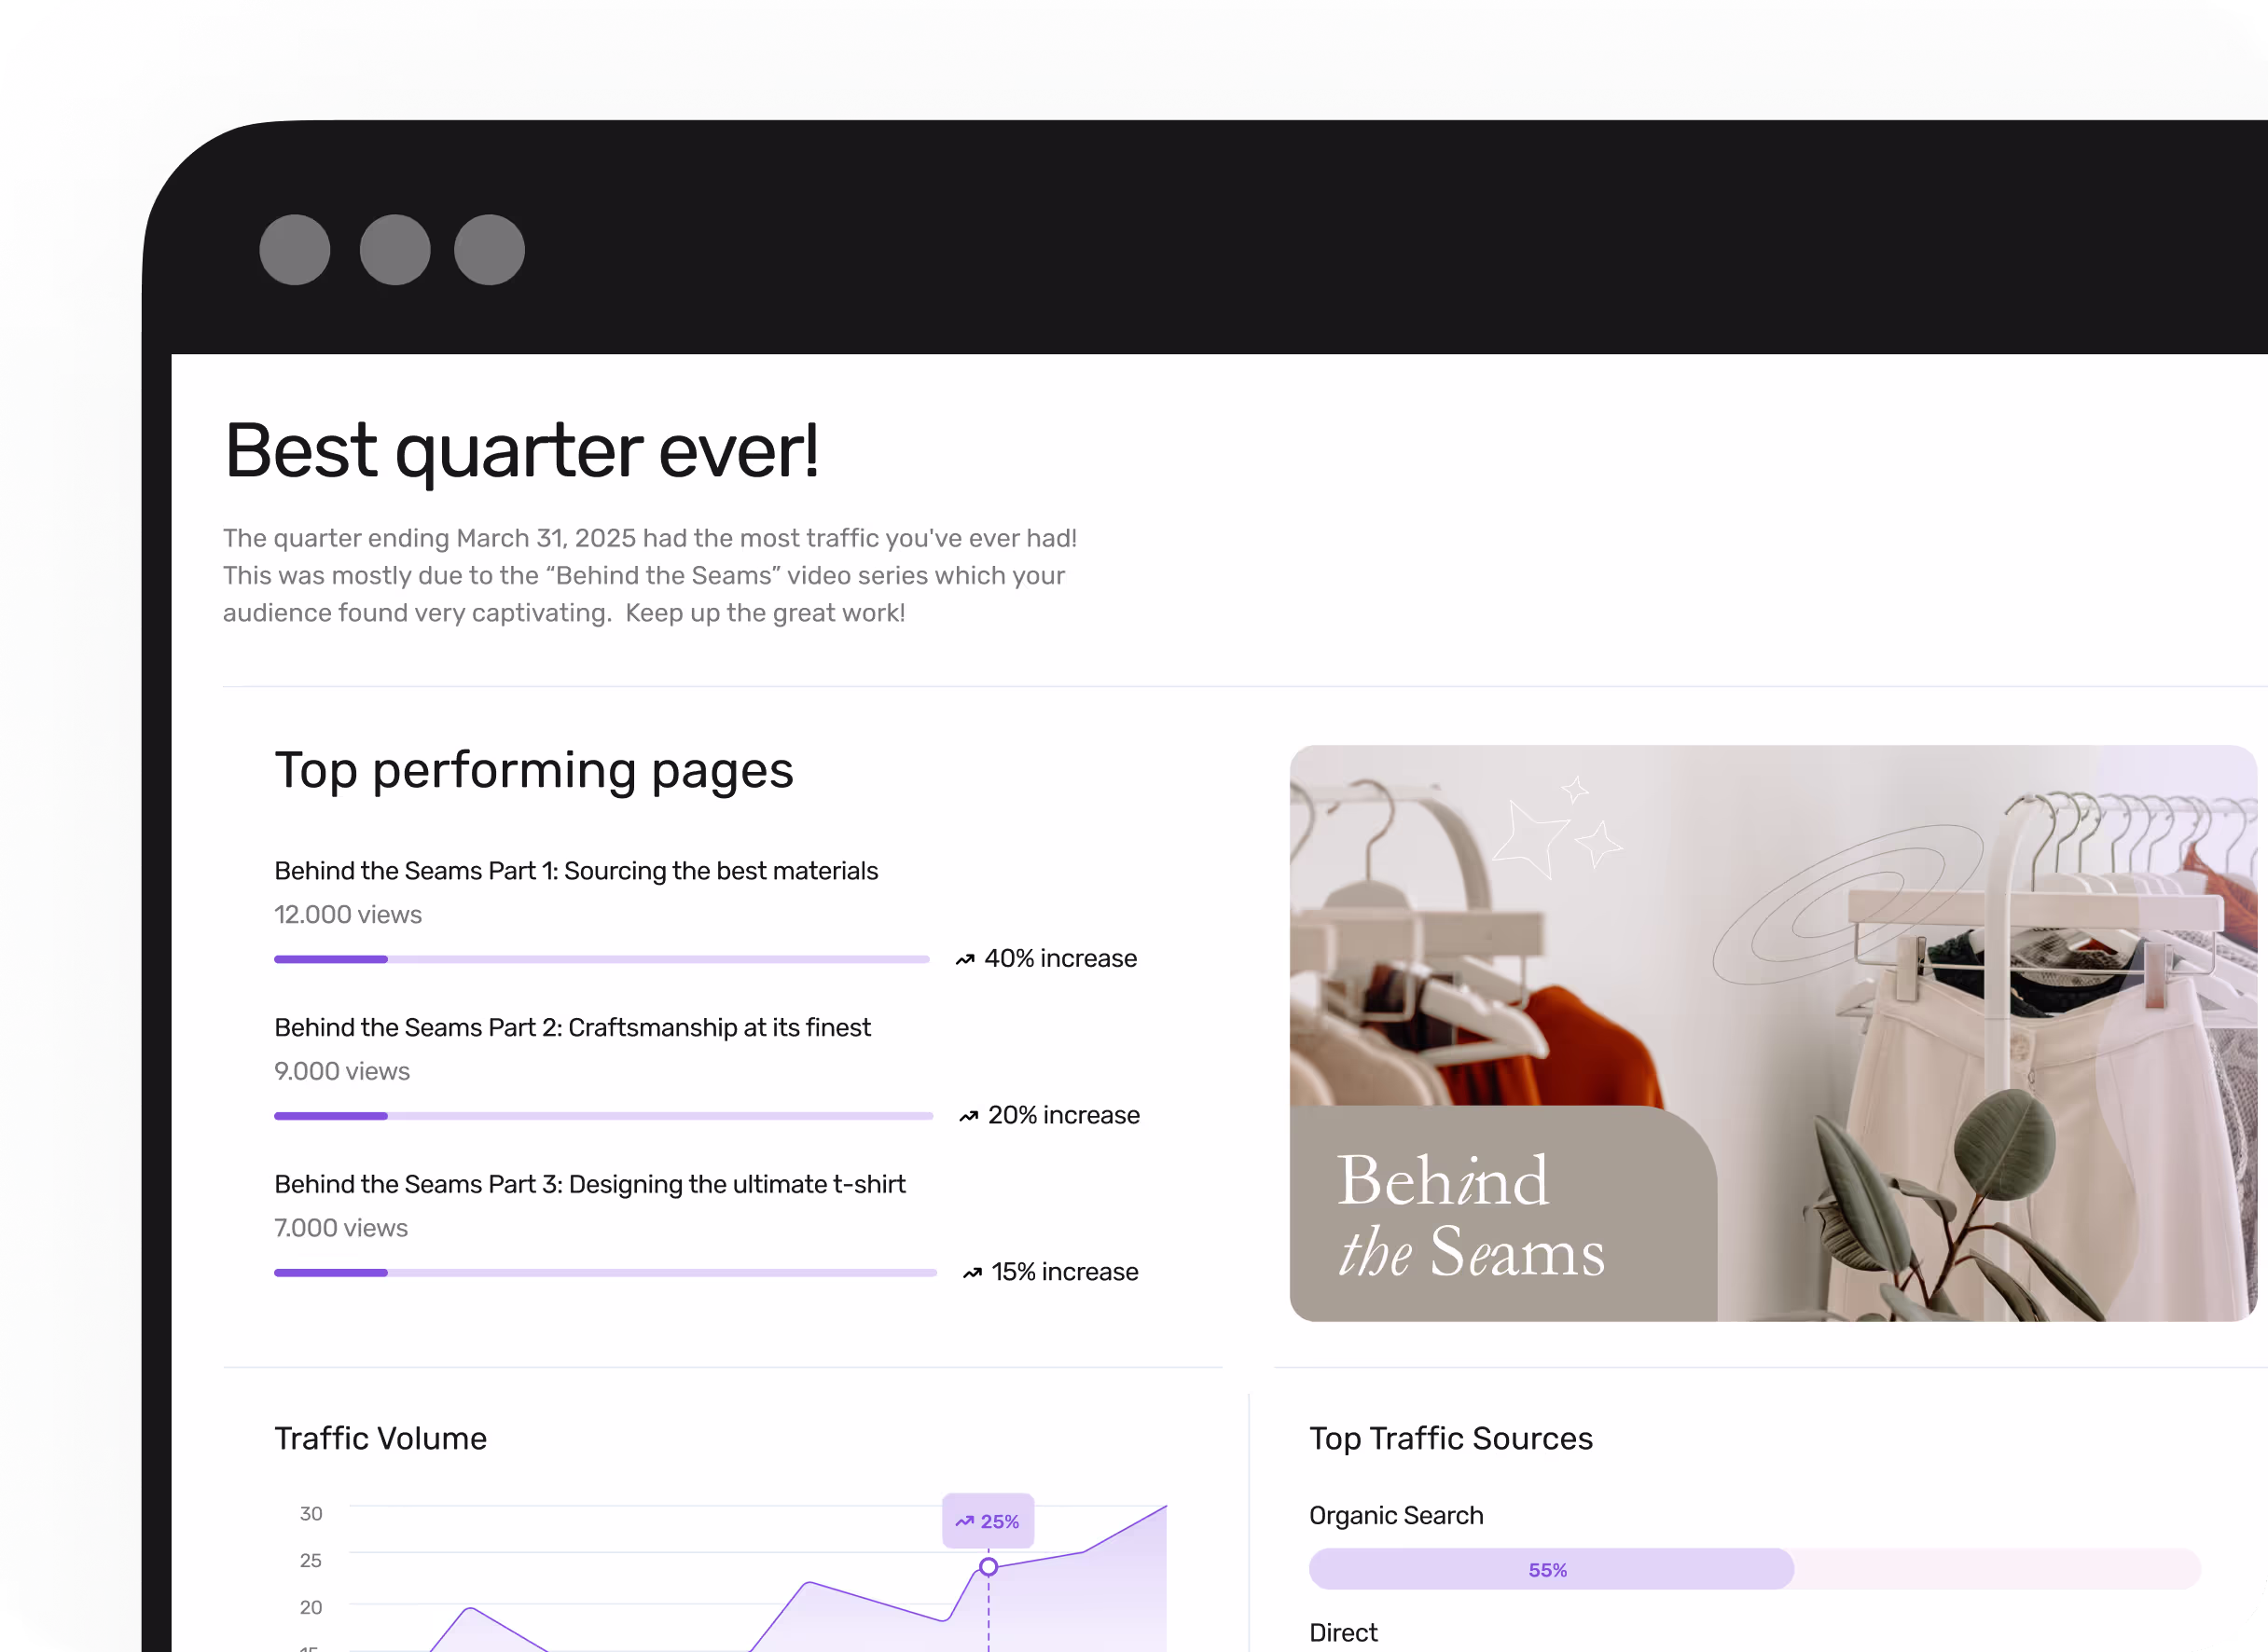Click the 30 y-axis label on chart
The width and height of the screenshot is (2268, 1652).
(x=311, y=1514)
